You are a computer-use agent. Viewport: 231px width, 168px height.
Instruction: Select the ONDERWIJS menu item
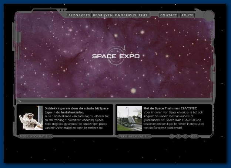tap(125, 15)
